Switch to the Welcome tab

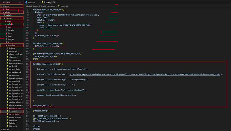pyautogui.click(x=31, y=2)
